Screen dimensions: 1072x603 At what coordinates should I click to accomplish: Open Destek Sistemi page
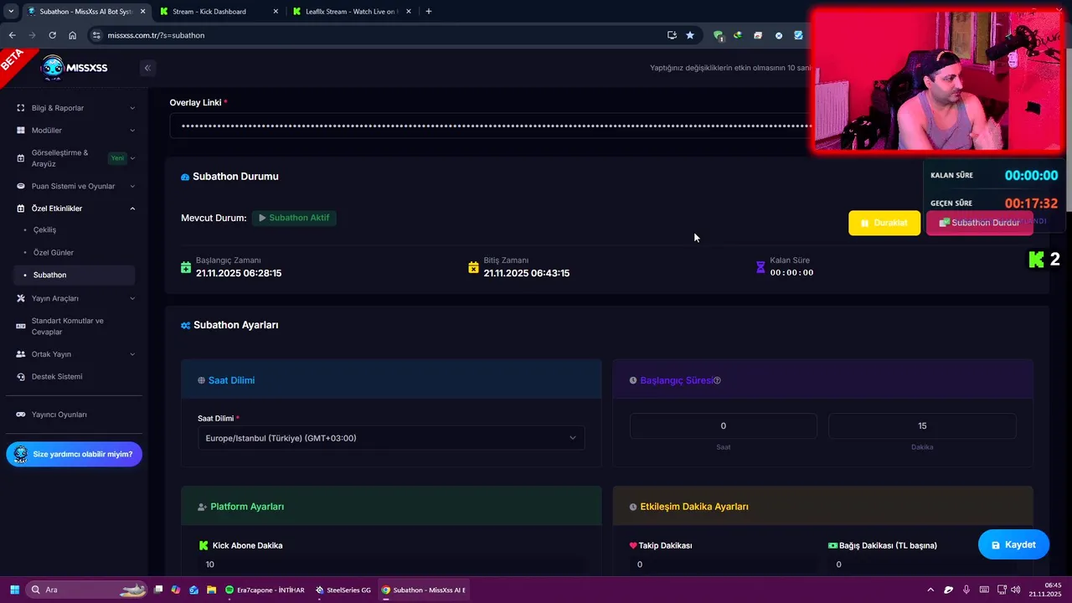coord(57,377)
